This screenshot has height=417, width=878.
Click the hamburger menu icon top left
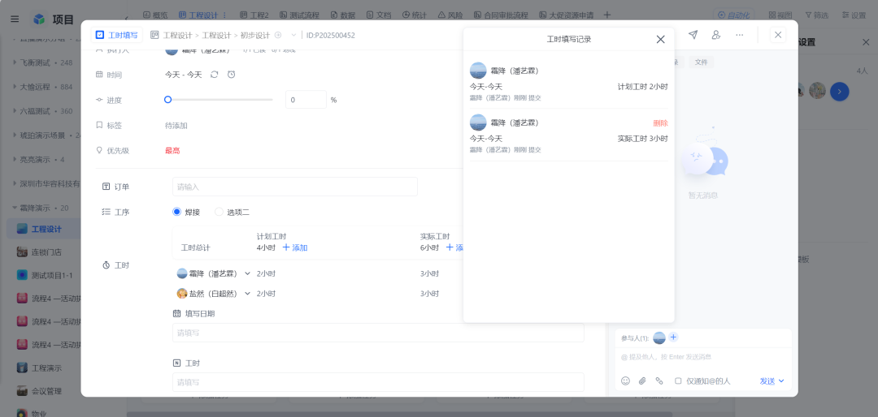15,19
